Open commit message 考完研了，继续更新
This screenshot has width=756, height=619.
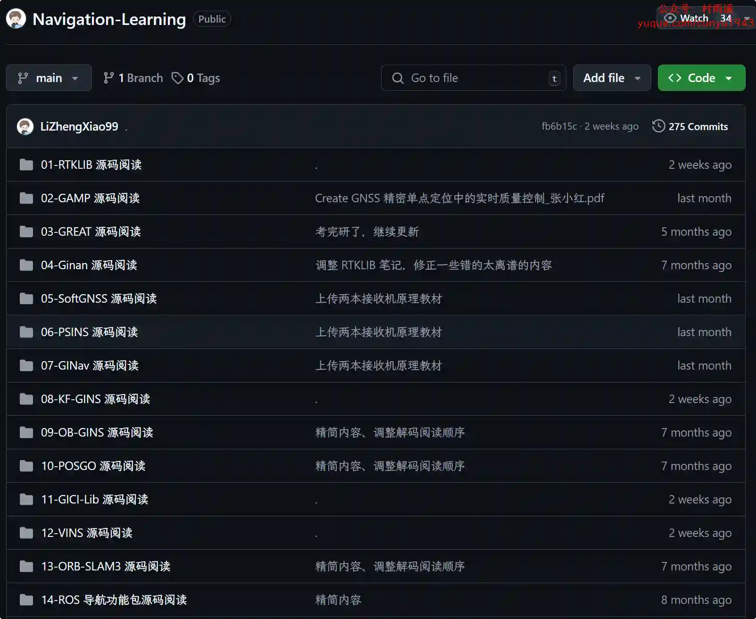(x=366, y=231)
